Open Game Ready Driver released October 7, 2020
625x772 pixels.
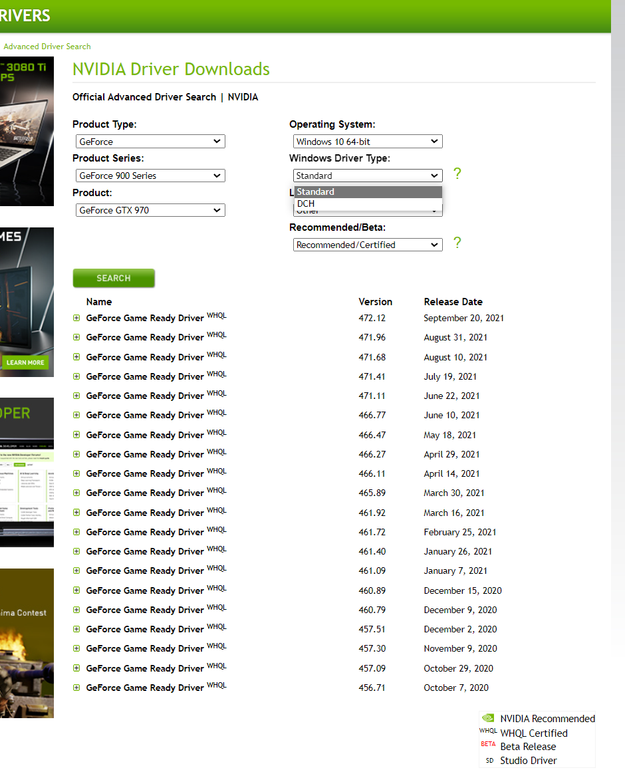pyautogui.click(x=145, y=688)
